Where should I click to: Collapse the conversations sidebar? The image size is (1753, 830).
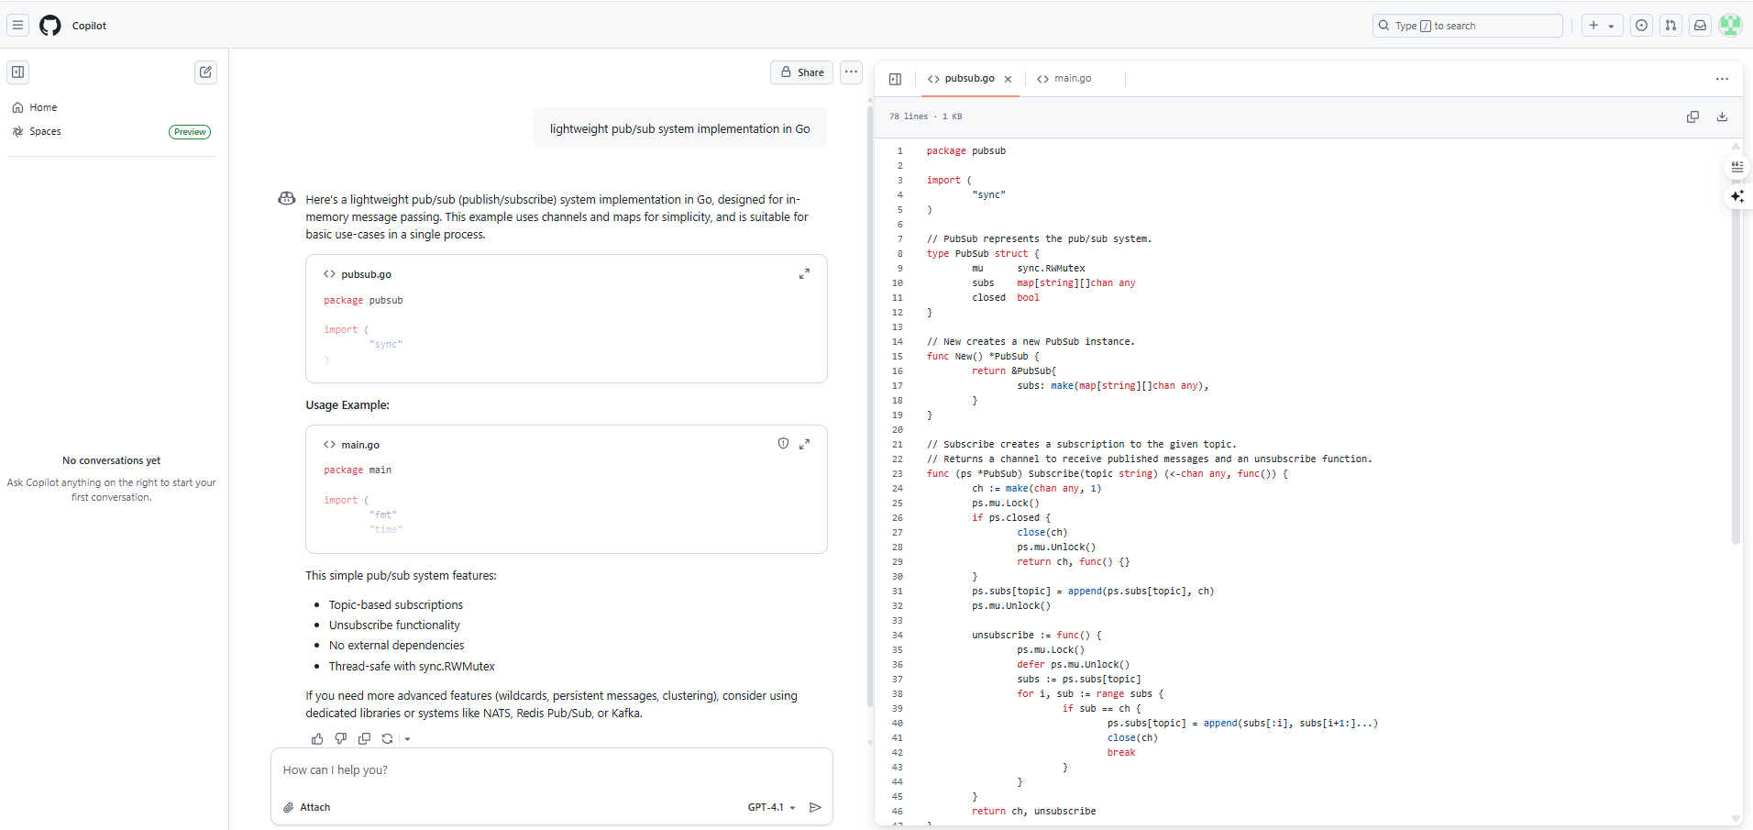(18, 72)
